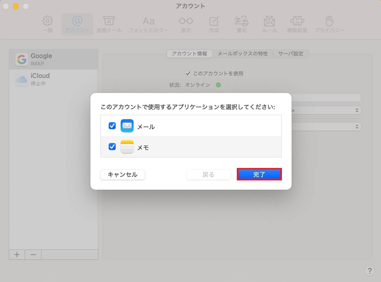Switch to アカウント情報 tab

click(190, 54)
